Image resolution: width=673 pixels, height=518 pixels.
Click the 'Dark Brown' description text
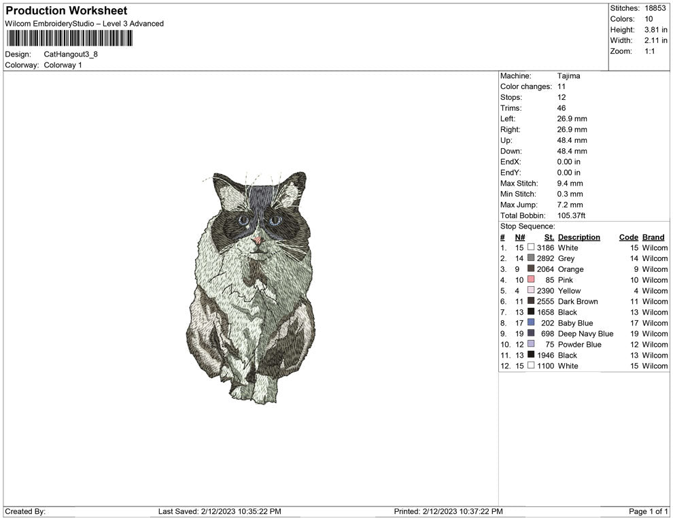click(x=578, y=301)
